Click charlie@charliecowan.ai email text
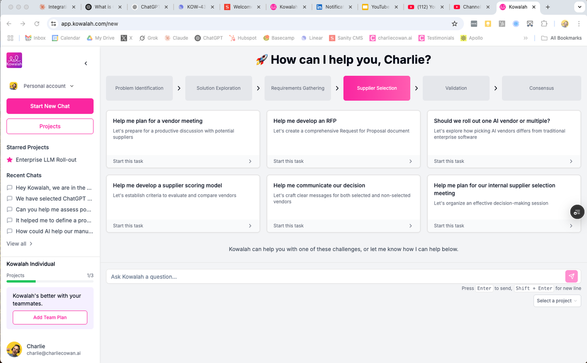Screen dimensions: 587x363 pos(53,353)
